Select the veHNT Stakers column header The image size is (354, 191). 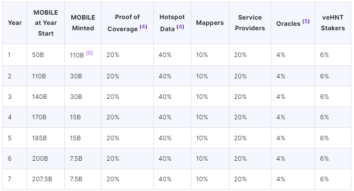tap(333, 23)
